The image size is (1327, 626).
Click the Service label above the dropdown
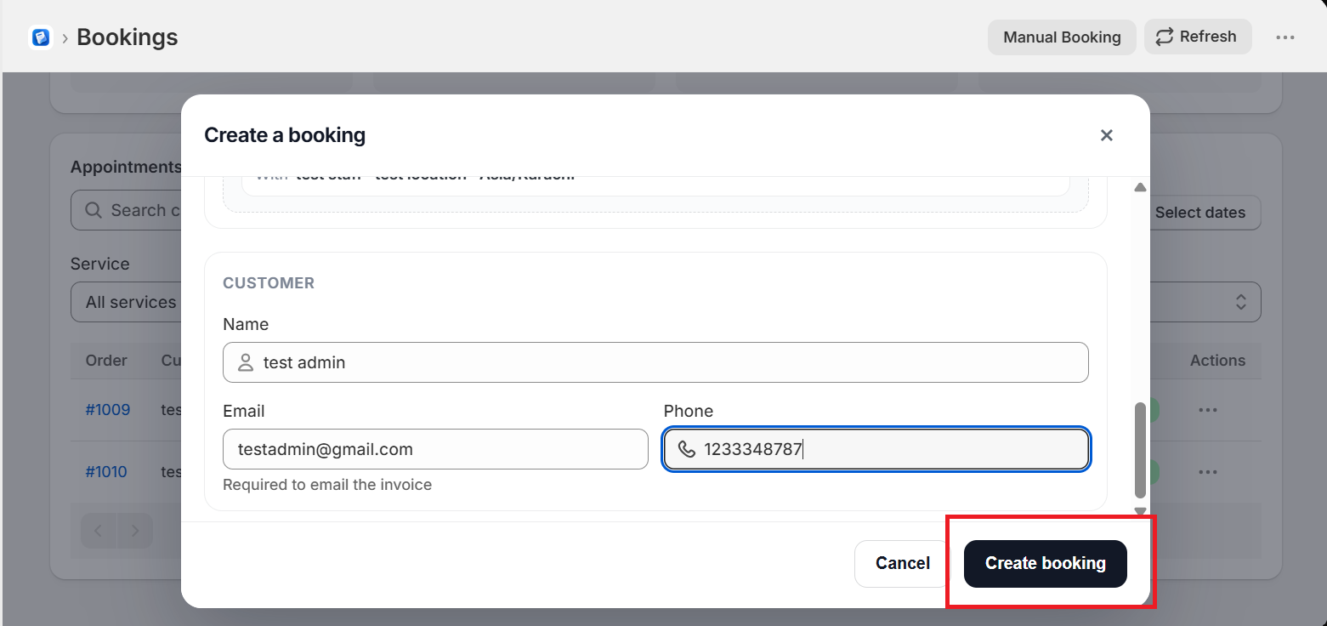(x=100, y=264)
